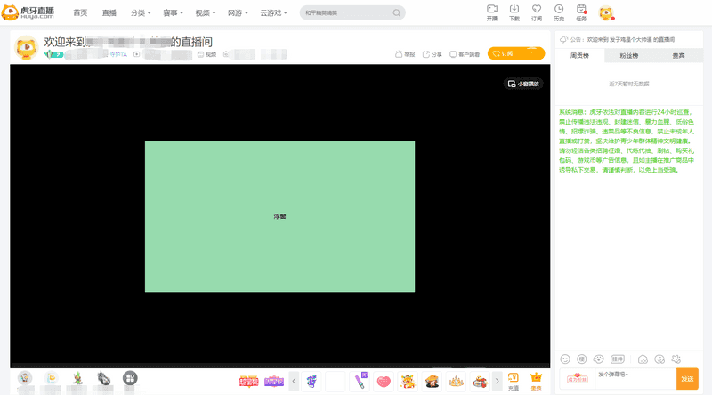Open the 贵族 noble crown icon
This screenshot has height=395, width=712.
[x=537, y=382]
